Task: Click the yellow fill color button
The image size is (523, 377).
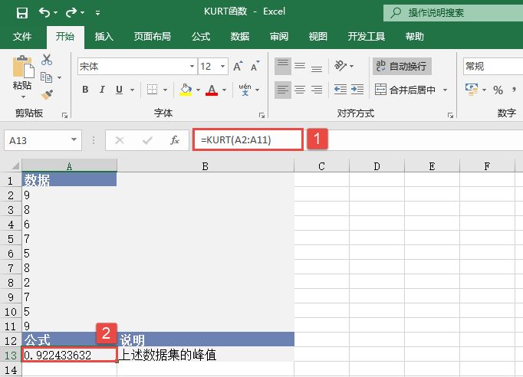Action: pyautogui.click(x=185, y=90)
